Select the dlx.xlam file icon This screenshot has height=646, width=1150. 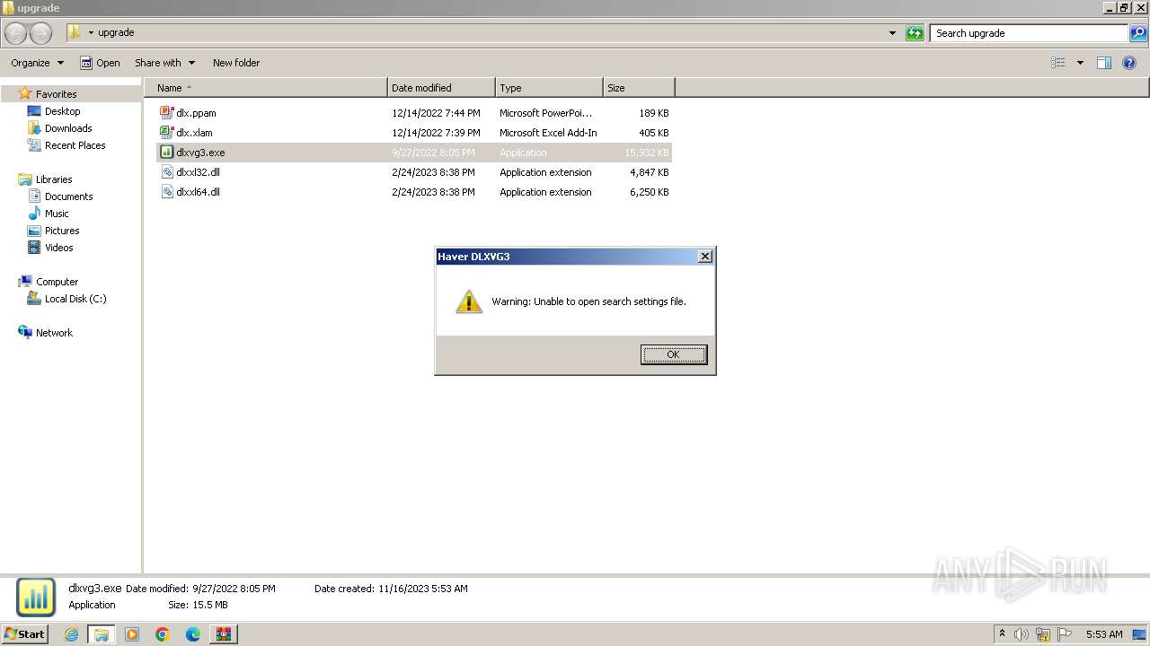166,133
